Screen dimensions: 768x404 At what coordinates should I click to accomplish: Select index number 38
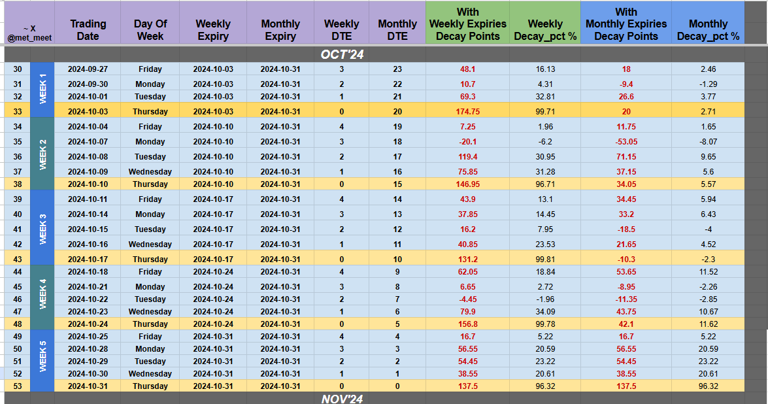coord(18,184)
